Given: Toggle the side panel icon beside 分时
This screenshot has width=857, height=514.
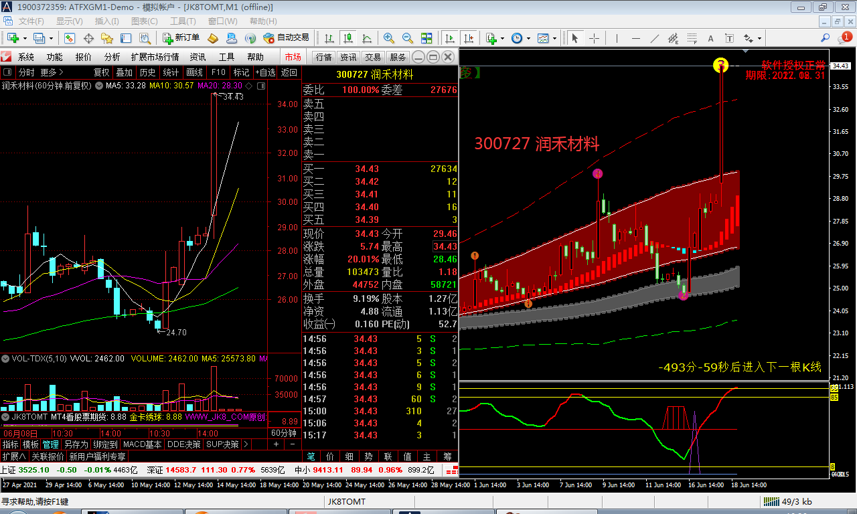Looking at the screenshot, I should pyautogui.click(x=7, y=72).
